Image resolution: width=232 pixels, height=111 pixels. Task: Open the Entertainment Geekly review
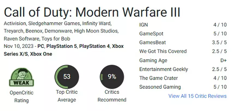[163, 69]
